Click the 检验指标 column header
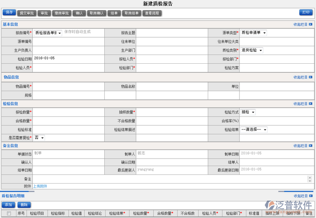The width and height of the screenshot is (316, 218). [58, 213]
